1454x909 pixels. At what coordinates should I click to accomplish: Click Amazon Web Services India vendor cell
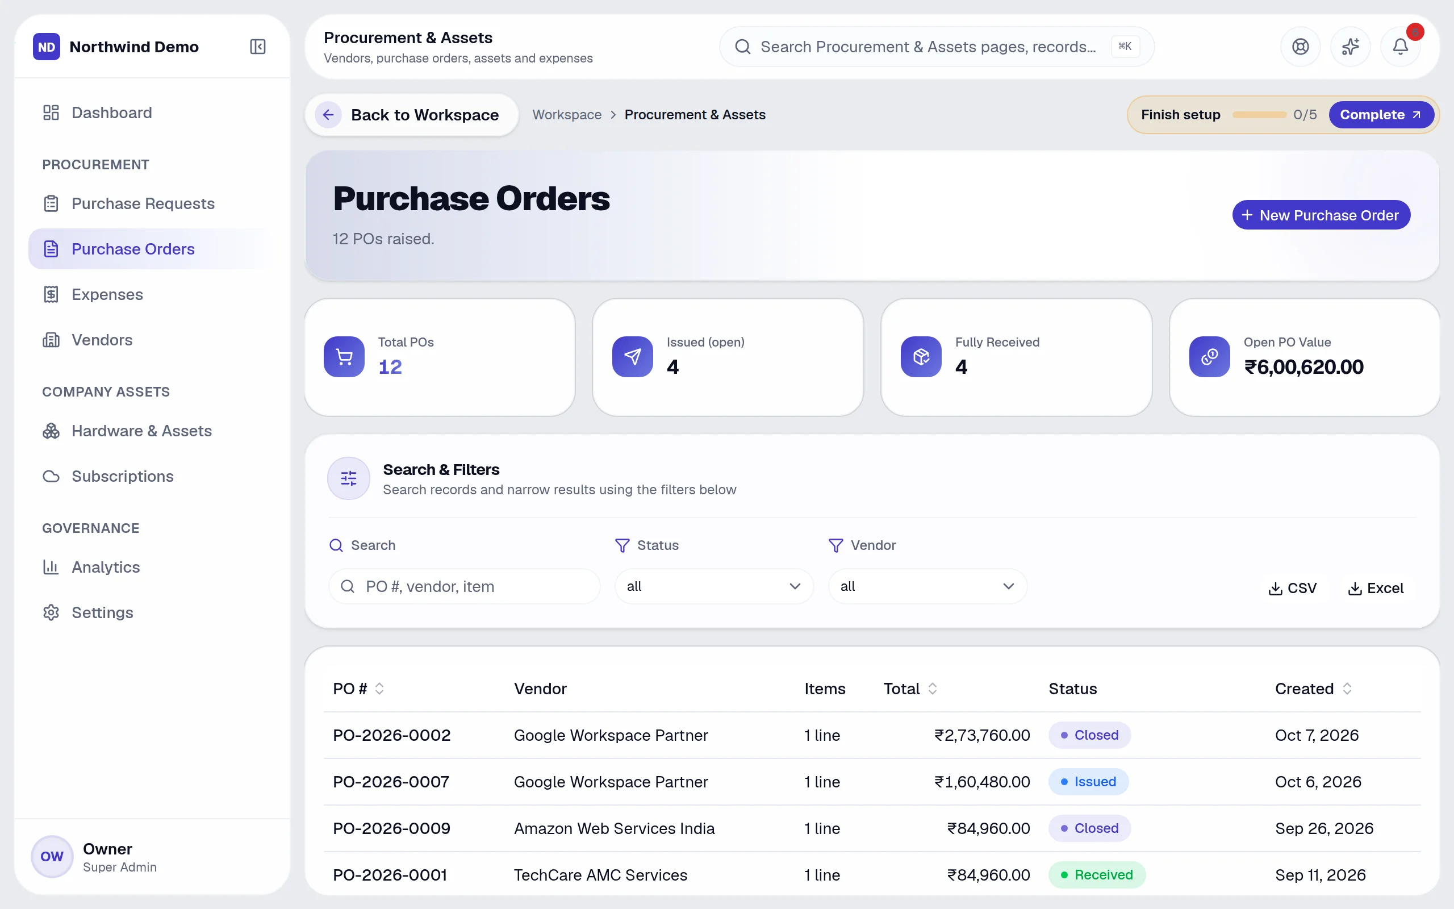point(614,828)
